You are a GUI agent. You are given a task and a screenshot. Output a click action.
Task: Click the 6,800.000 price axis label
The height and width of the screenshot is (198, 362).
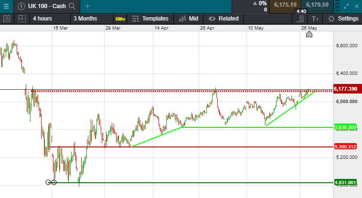click(347, 46)
